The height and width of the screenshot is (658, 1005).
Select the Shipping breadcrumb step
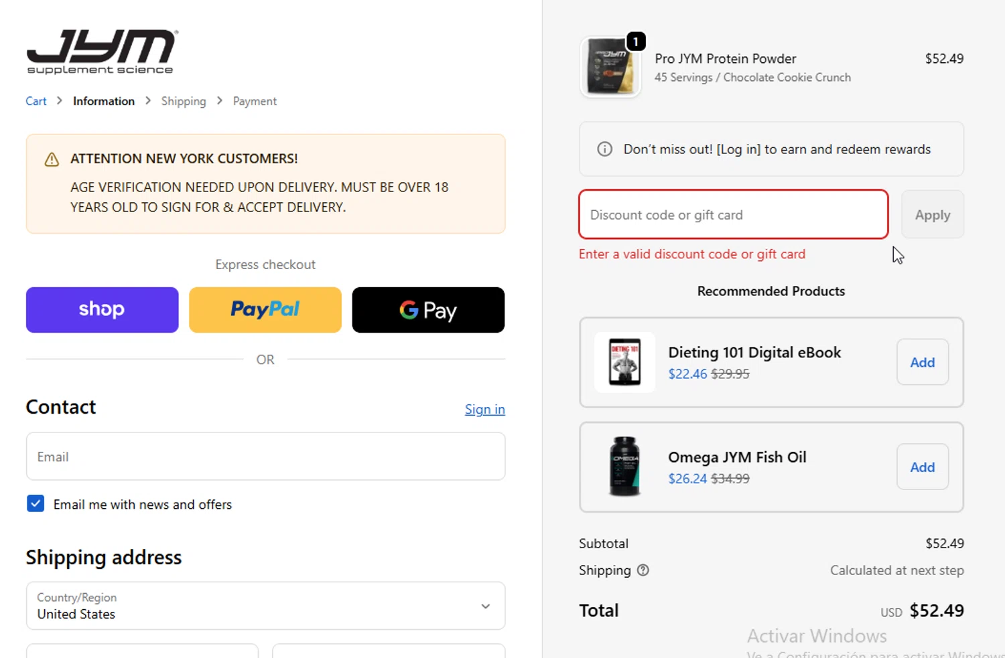[x=184, y=101]
